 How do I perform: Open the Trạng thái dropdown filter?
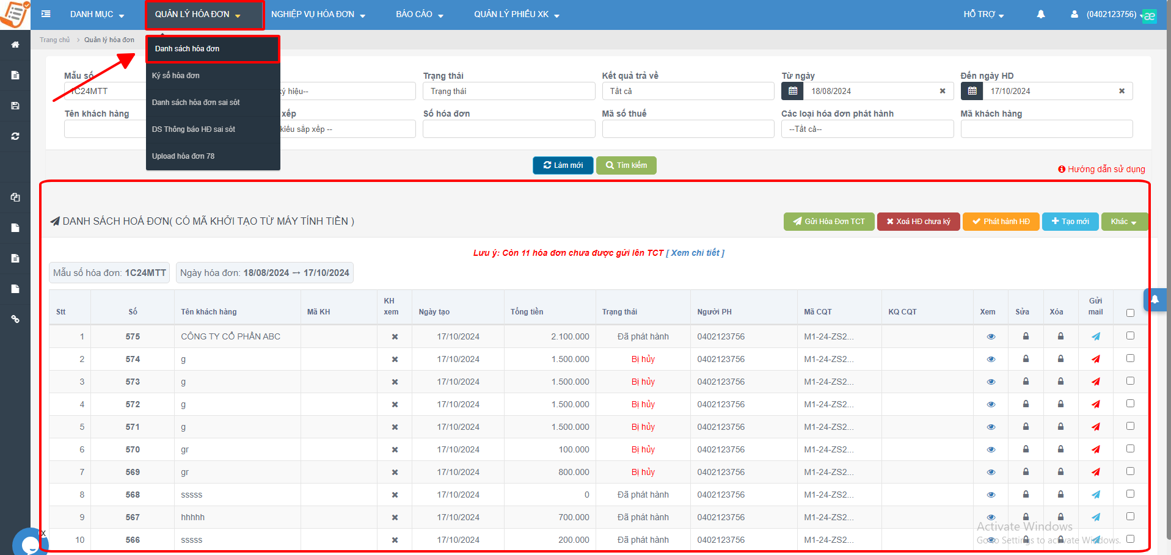[509, 91]
